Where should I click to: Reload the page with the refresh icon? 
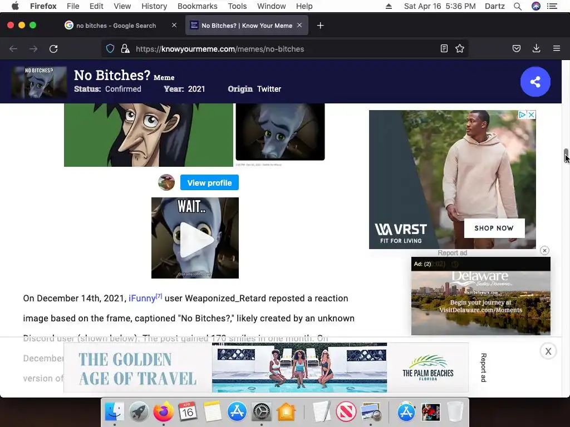pyautogui.click(x=53, y=49)
